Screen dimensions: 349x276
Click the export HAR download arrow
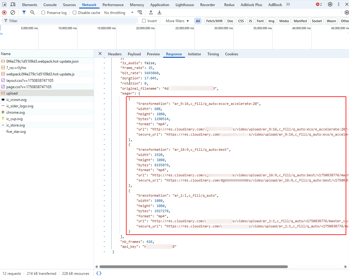pyautogui.click(x=159, y=12)
